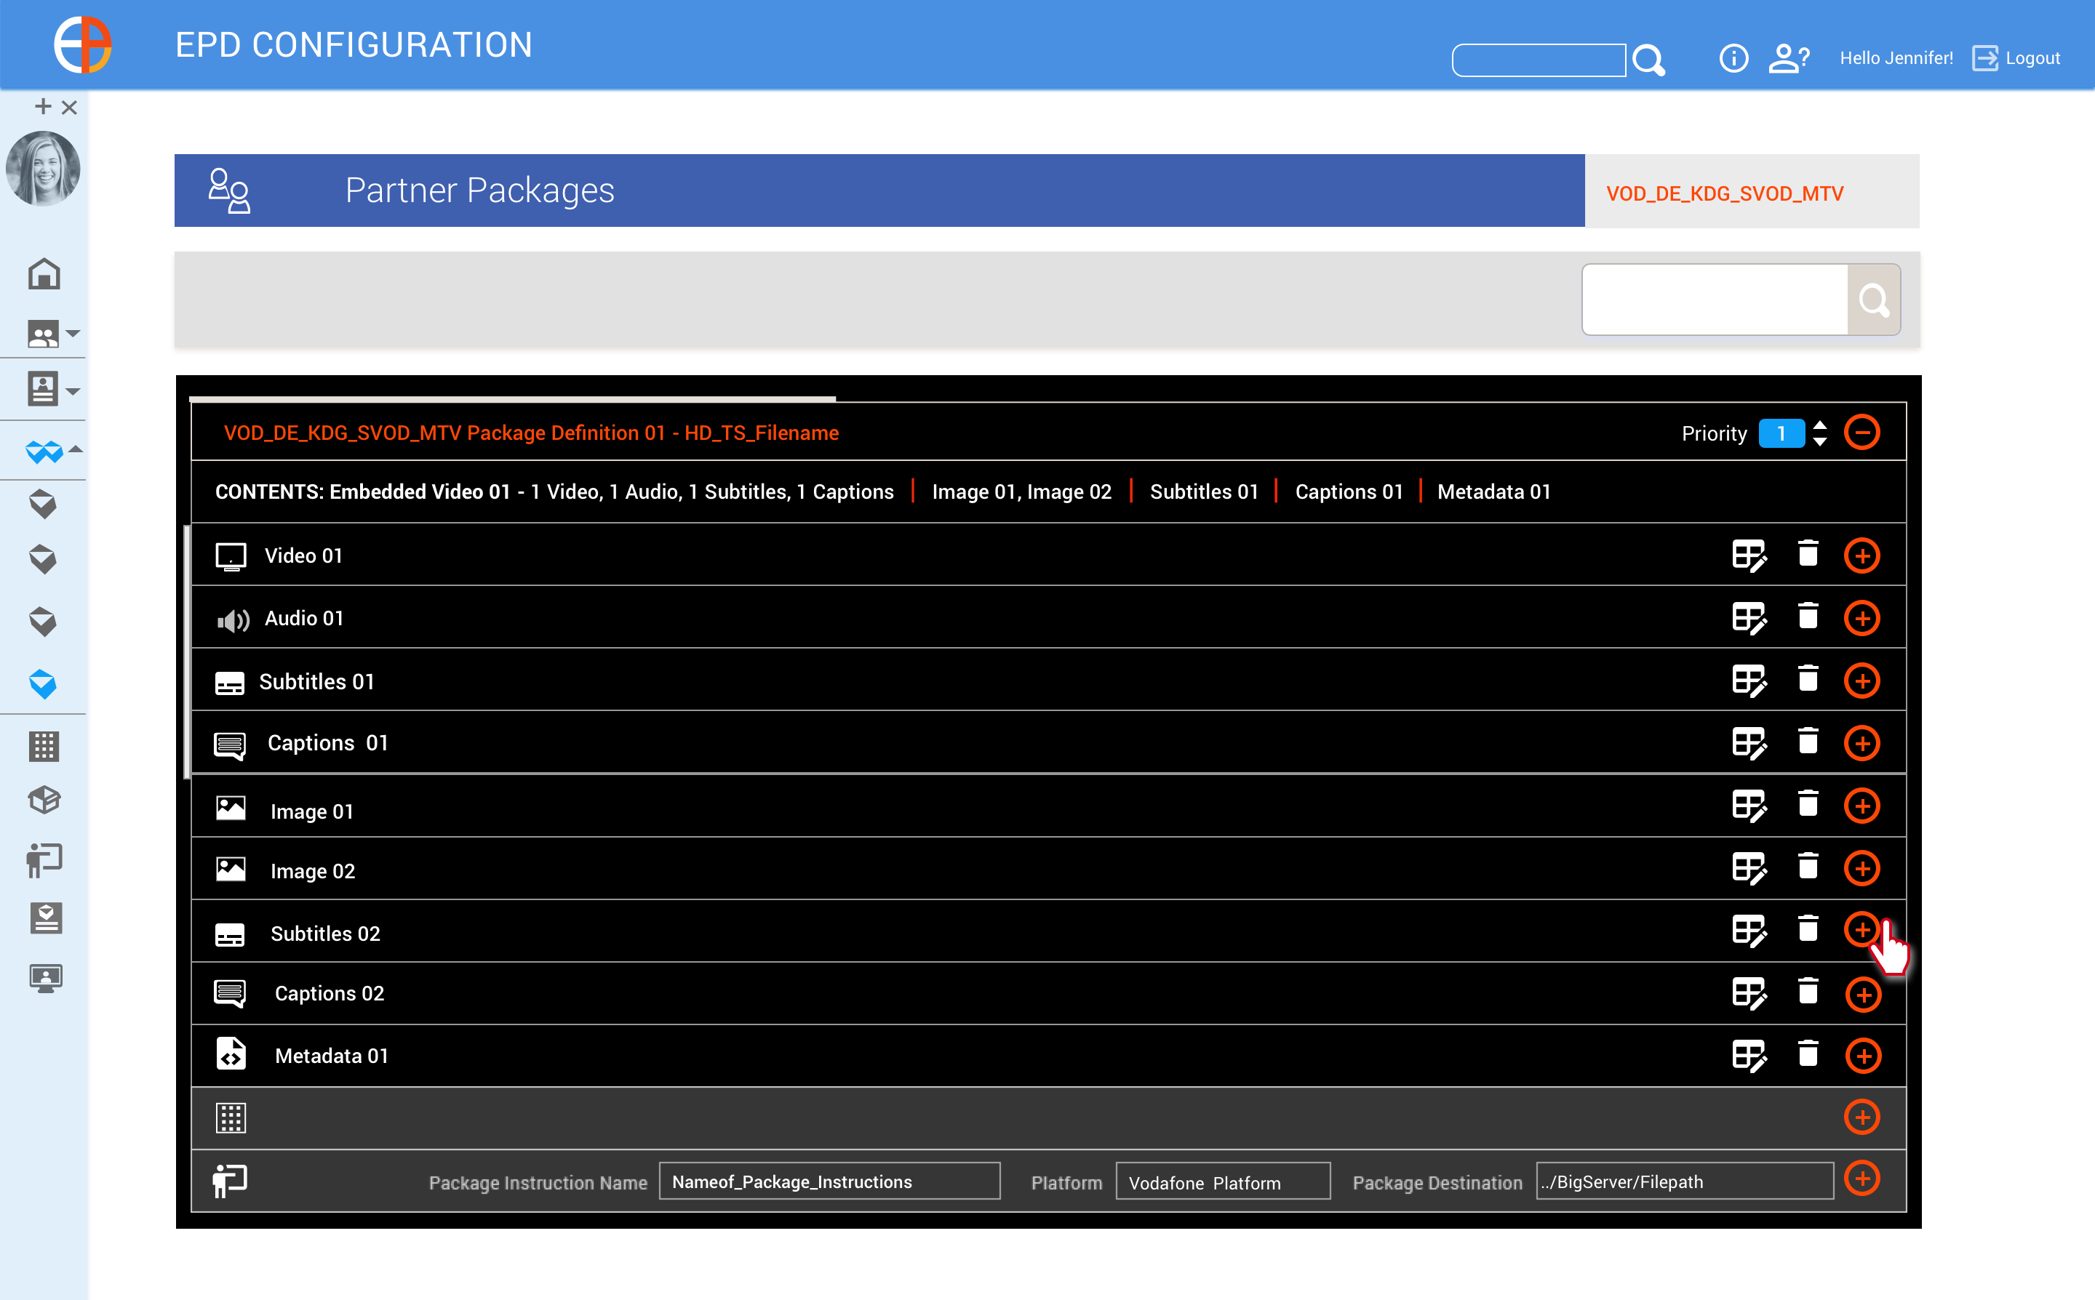Viewport: 2095px width, 1300px height.
Task: Increase Priority with the up arrow
Action: point(1820,425)
